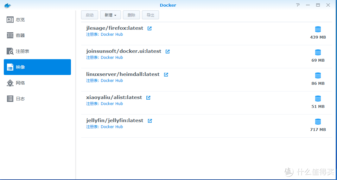Open the 容器 container section

[x=37, y=35]
